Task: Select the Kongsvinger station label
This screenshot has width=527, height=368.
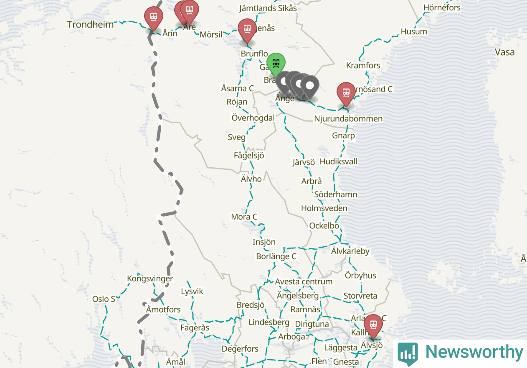Action: click(150, 279)
